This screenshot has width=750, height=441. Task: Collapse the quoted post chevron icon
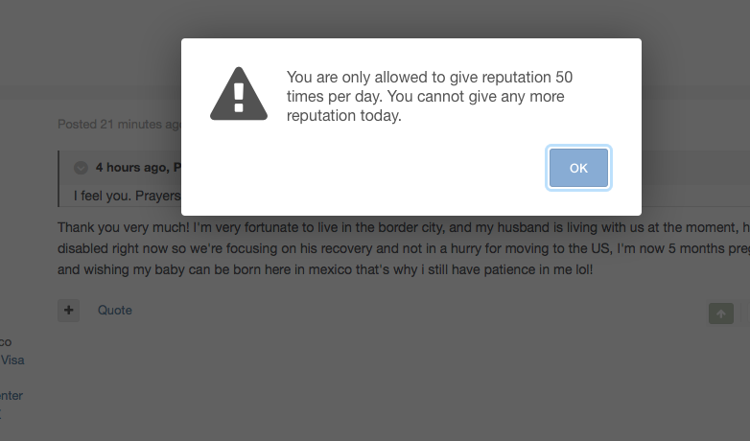(x=81, y=168)
